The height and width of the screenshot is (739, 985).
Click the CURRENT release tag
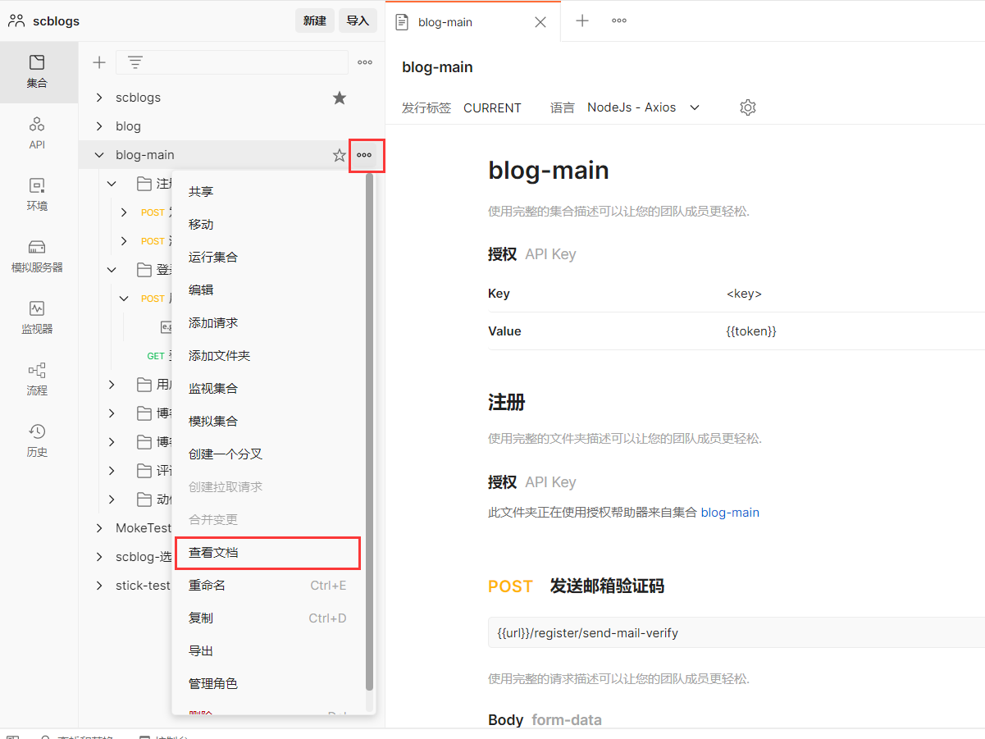click(492, 107)
